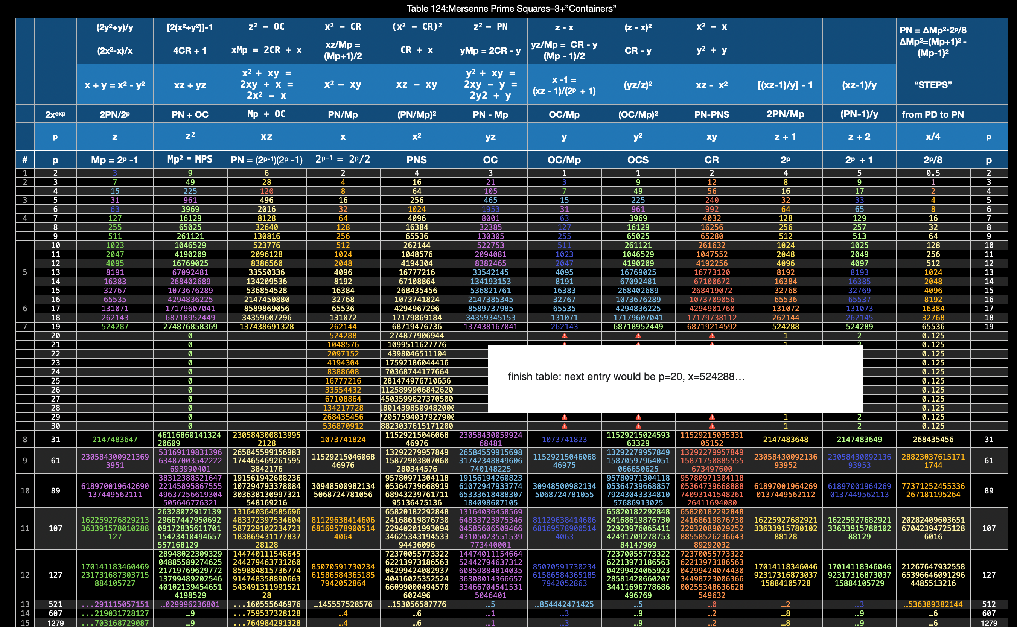Click row 20 warning triangle under OC/Mp
1017x627 pixels.
pos(564,335)
